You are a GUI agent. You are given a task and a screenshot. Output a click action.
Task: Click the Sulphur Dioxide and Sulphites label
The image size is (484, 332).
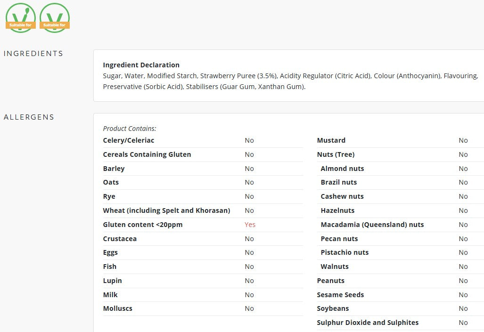368,323
